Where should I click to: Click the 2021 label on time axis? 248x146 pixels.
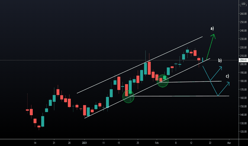(84, 143)
